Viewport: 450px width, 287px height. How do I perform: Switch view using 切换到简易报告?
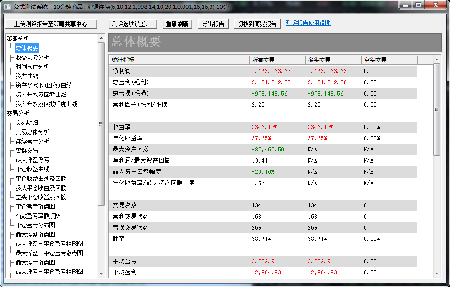257,24
